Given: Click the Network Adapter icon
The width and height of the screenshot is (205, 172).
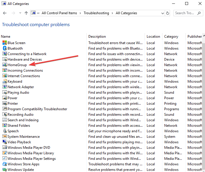Looking at the screenshot, I should tap(5, 87).
